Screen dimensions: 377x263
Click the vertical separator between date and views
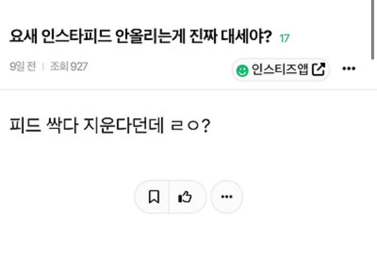[43, 67]
